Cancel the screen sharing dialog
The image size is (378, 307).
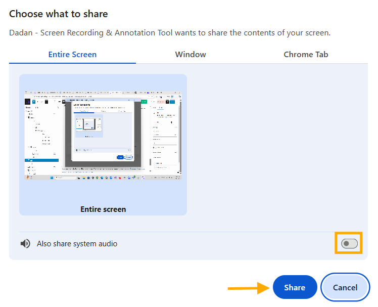click(345, 287)
